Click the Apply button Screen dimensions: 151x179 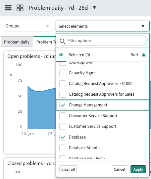click(x=138, y=169)
